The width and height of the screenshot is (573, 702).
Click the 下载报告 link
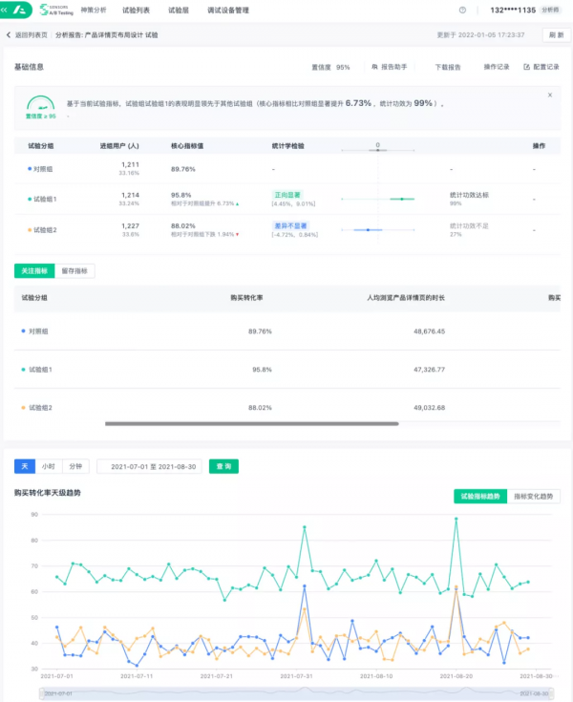[447, 68]
